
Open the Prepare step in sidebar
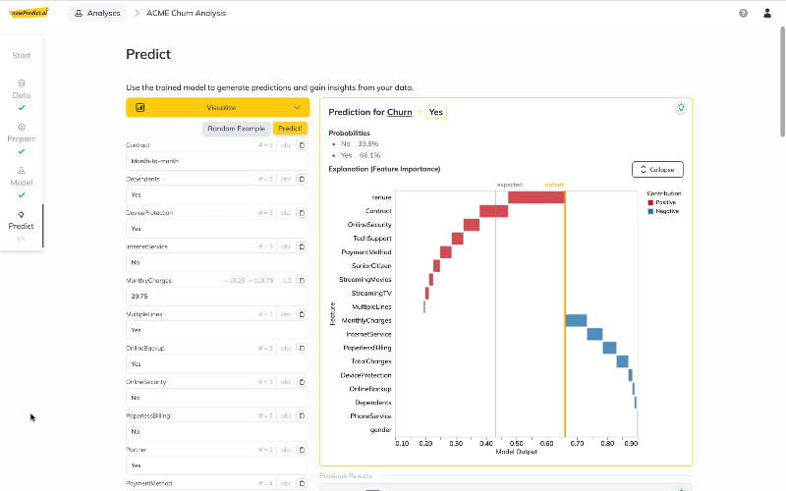21,138
